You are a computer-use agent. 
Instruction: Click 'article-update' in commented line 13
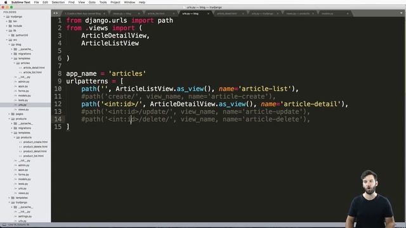point(273,111)
